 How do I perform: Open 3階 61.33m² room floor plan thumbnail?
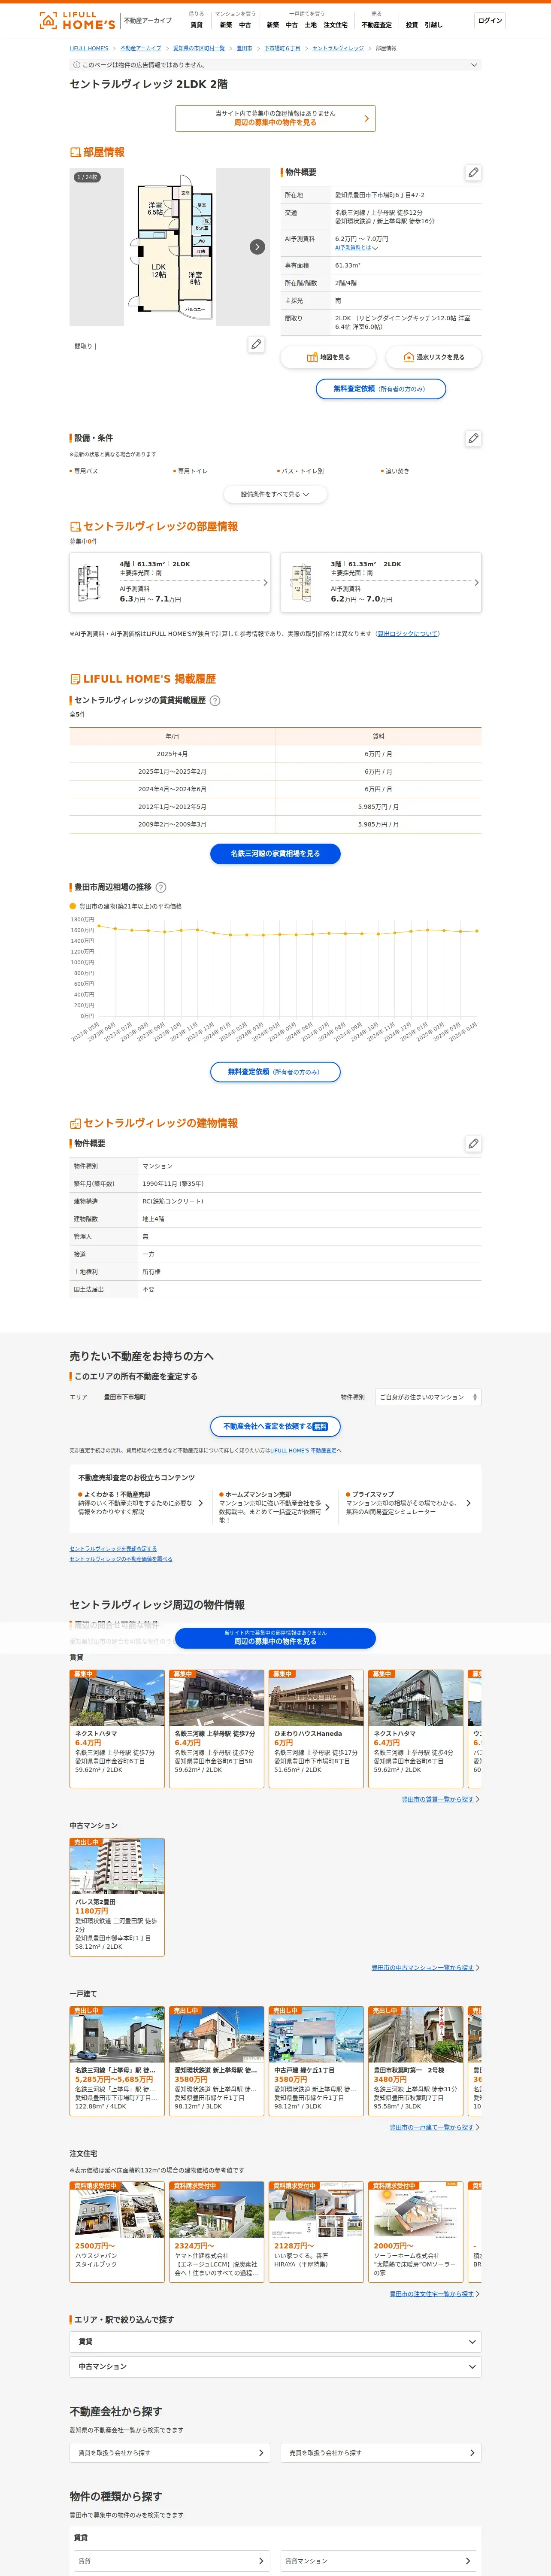(300, 582)
